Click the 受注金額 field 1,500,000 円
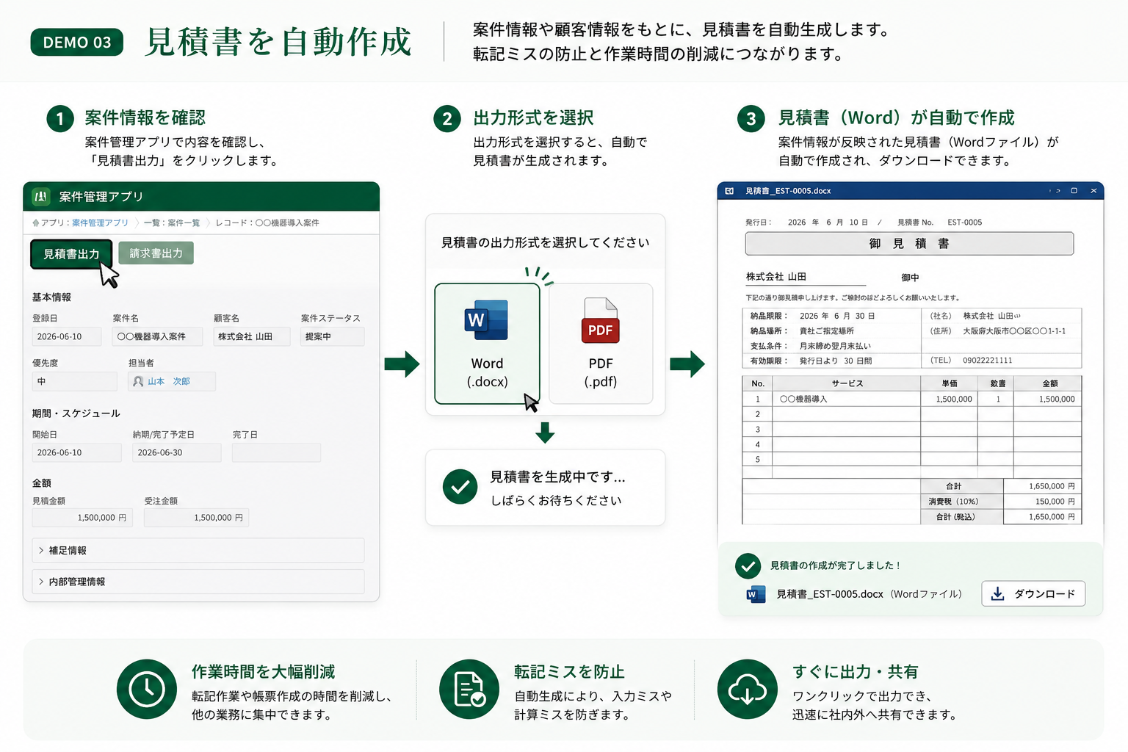 (196, 518)
